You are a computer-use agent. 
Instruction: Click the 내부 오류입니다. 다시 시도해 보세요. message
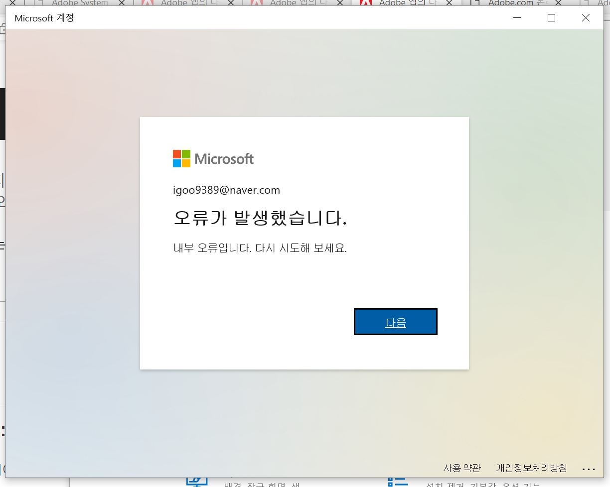pos(260,248)
